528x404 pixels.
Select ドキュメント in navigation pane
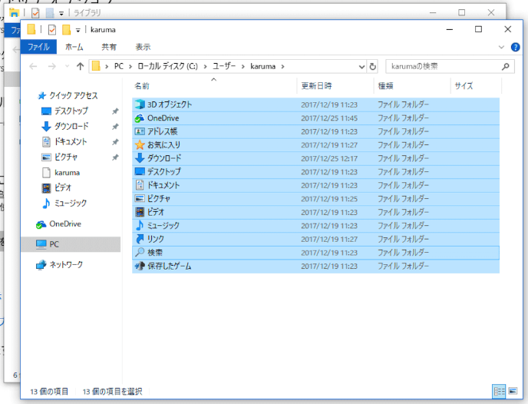coord(71,142)
